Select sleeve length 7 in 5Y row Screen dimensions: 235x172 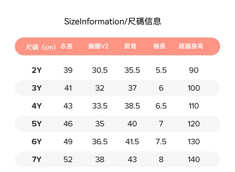pyautogui.click(x=161, y=124)
